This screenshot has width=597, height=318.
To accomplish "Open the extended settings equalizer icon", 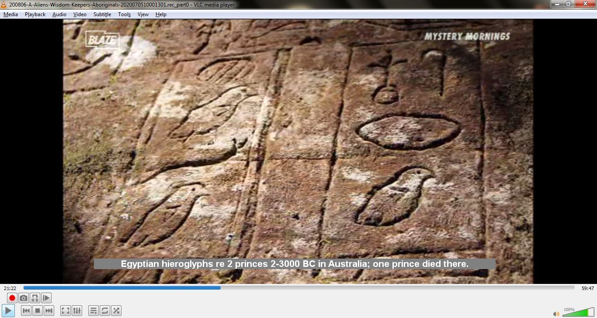I will click(x=77, y=311).
